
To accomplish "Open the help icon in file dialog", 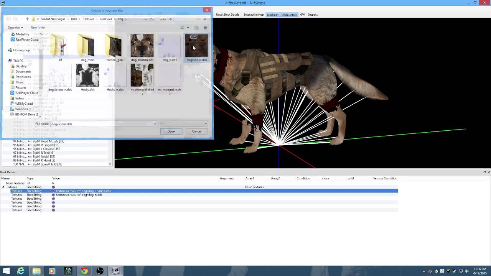I will click(x=205, y=28).
